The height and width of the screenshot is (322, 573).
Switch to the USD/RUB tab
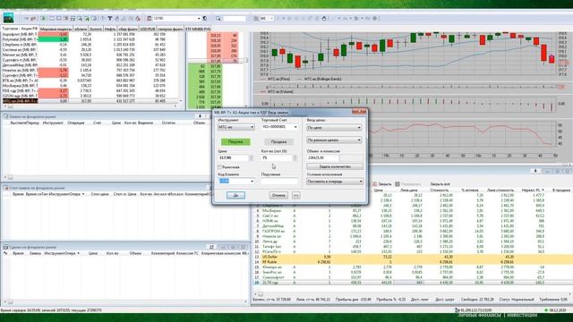point(147,29)
